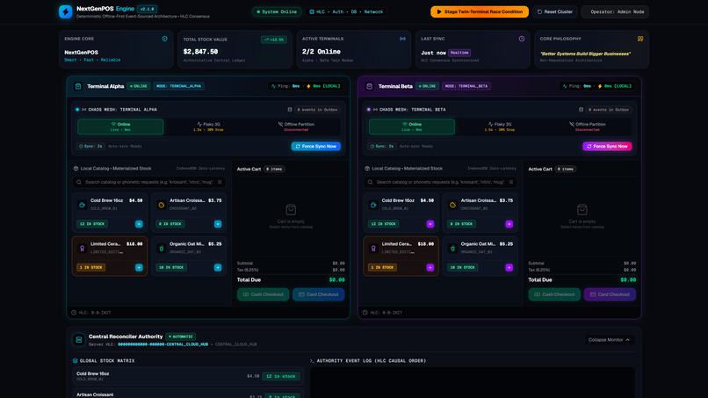708x398 pixels.
Task: Click the Last Sync clock icon
Action: click(522, 39)
